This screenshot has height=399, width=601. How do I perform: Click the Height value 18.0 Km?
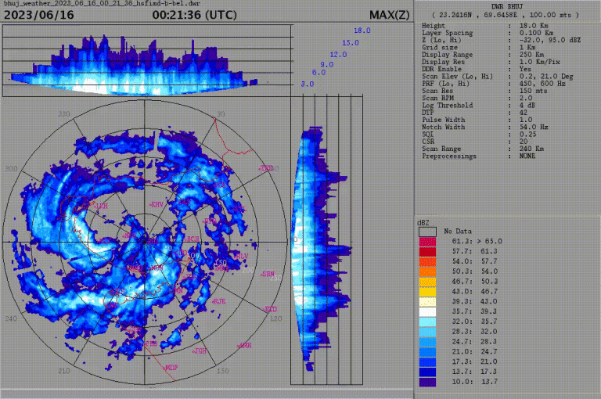click(534, 26)
